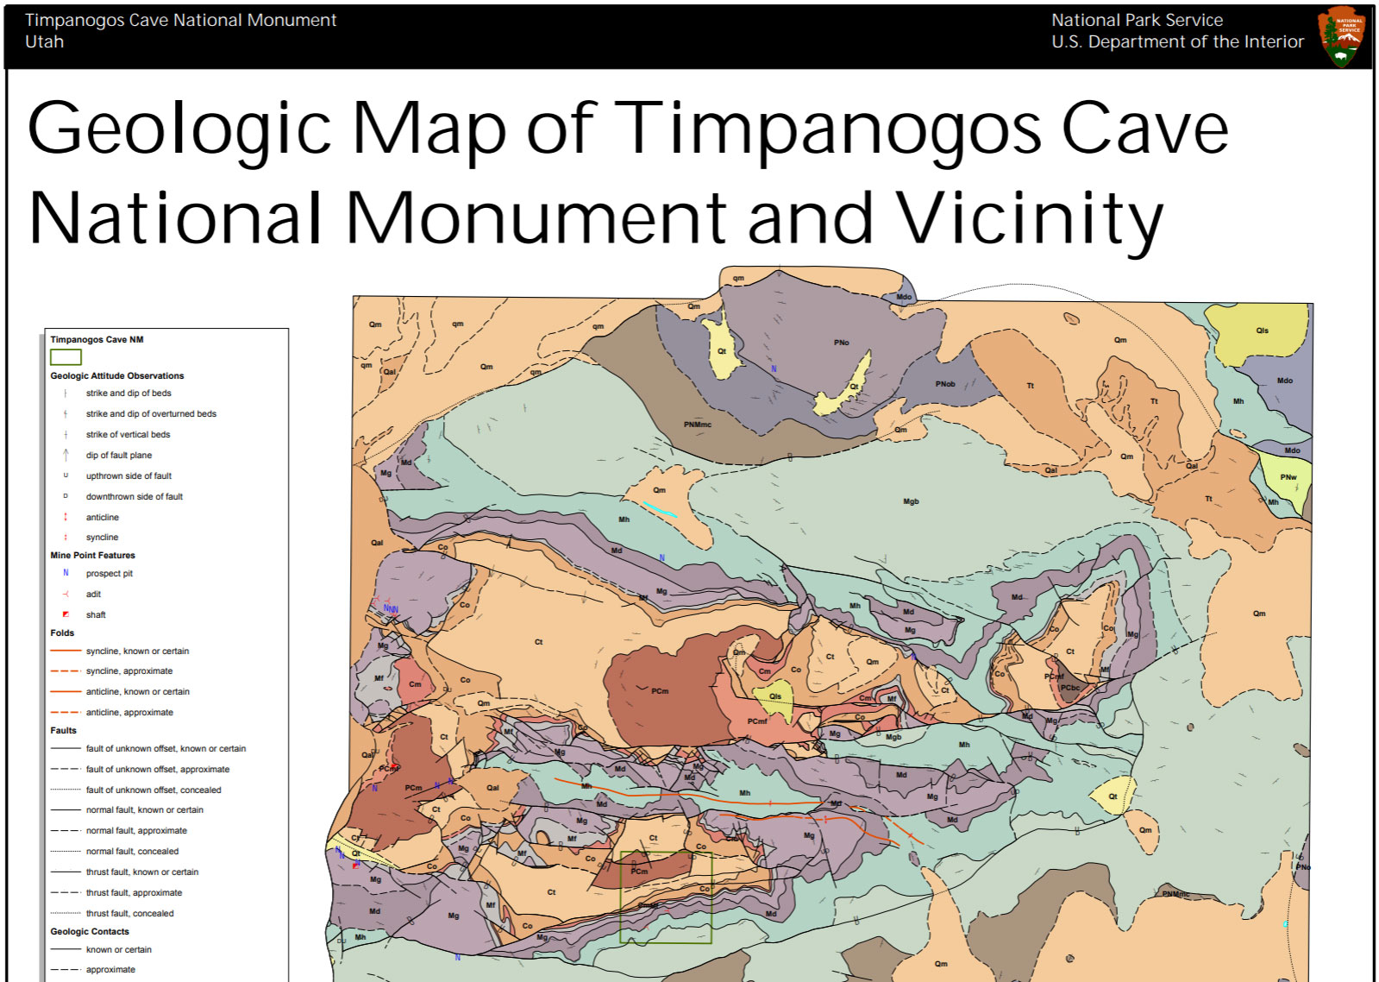The width and height of the screenshot is (1379, 982).
Task: Click the 'PNw' label in the yellow-green unit
Action: (1288, 477)
